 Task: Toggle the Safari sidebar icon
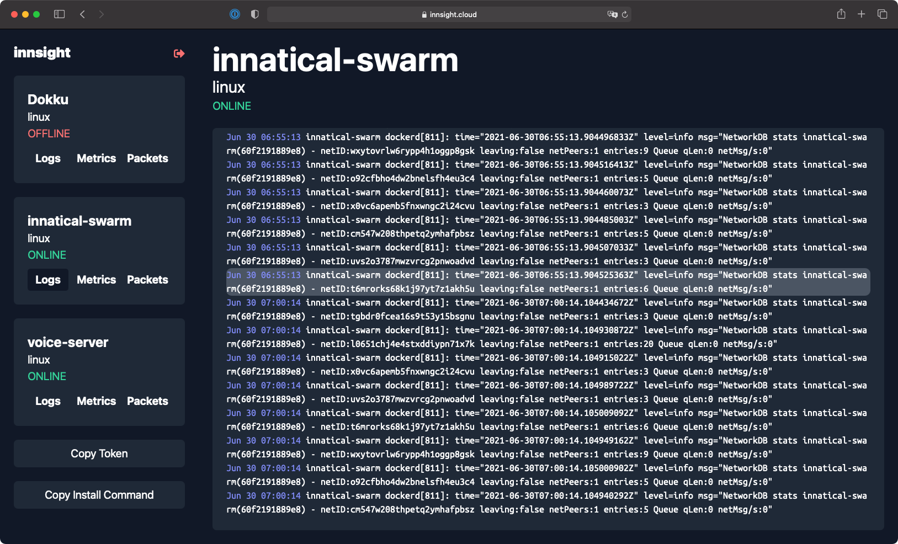tap(60, 14)
